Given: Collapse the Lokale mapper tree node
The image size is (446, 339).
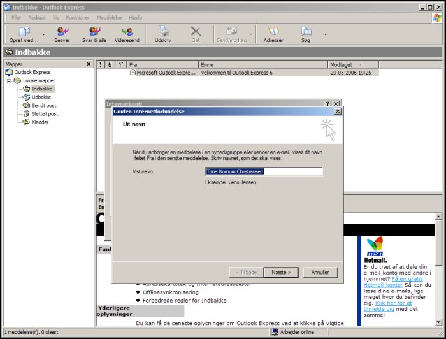Looking at the screenshot, I should (10, 81).
